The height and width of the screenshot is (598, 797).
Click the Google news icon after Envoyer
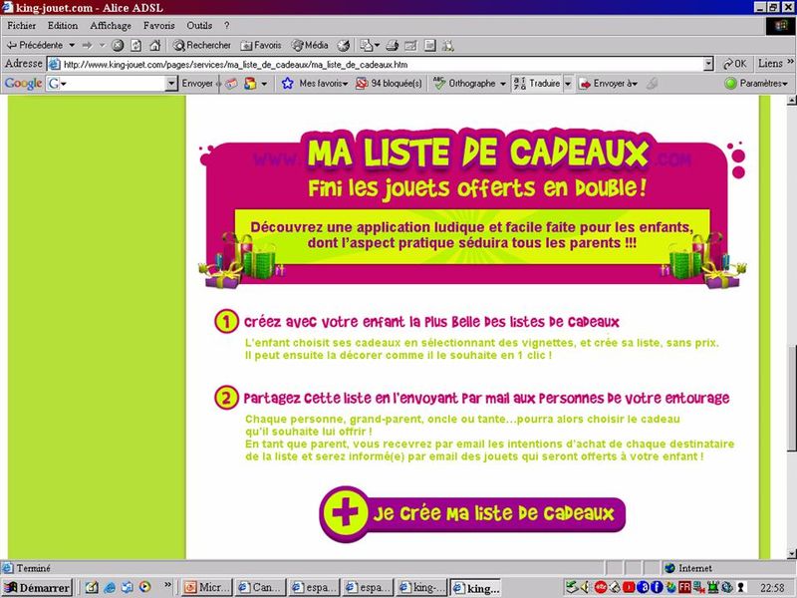232,84
